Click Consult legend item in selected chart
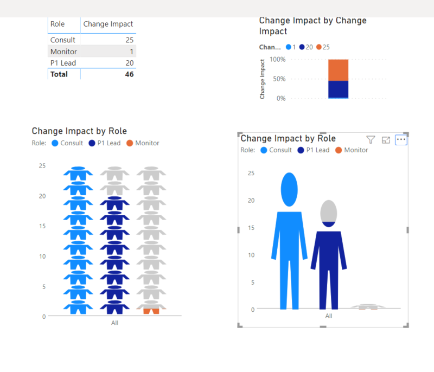Screen dimensions: 434x372 [276, 150]
